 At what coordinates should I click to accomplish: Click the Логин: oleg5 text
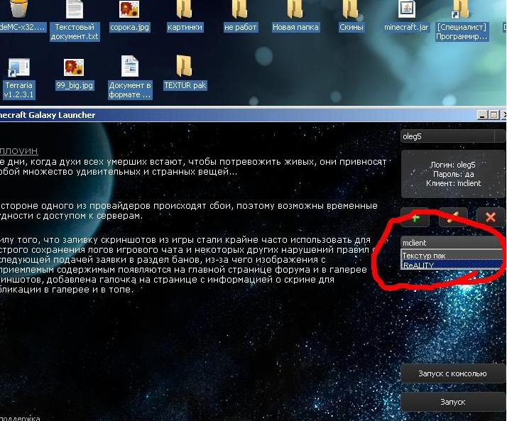[453, 165]
